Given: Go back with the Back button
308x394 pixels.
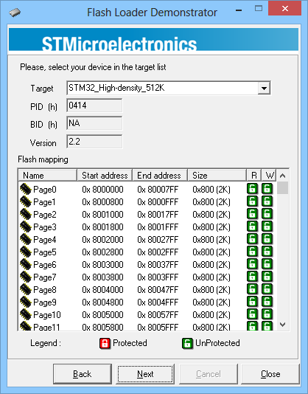Looking at the screenshot, I should [83, 374].
